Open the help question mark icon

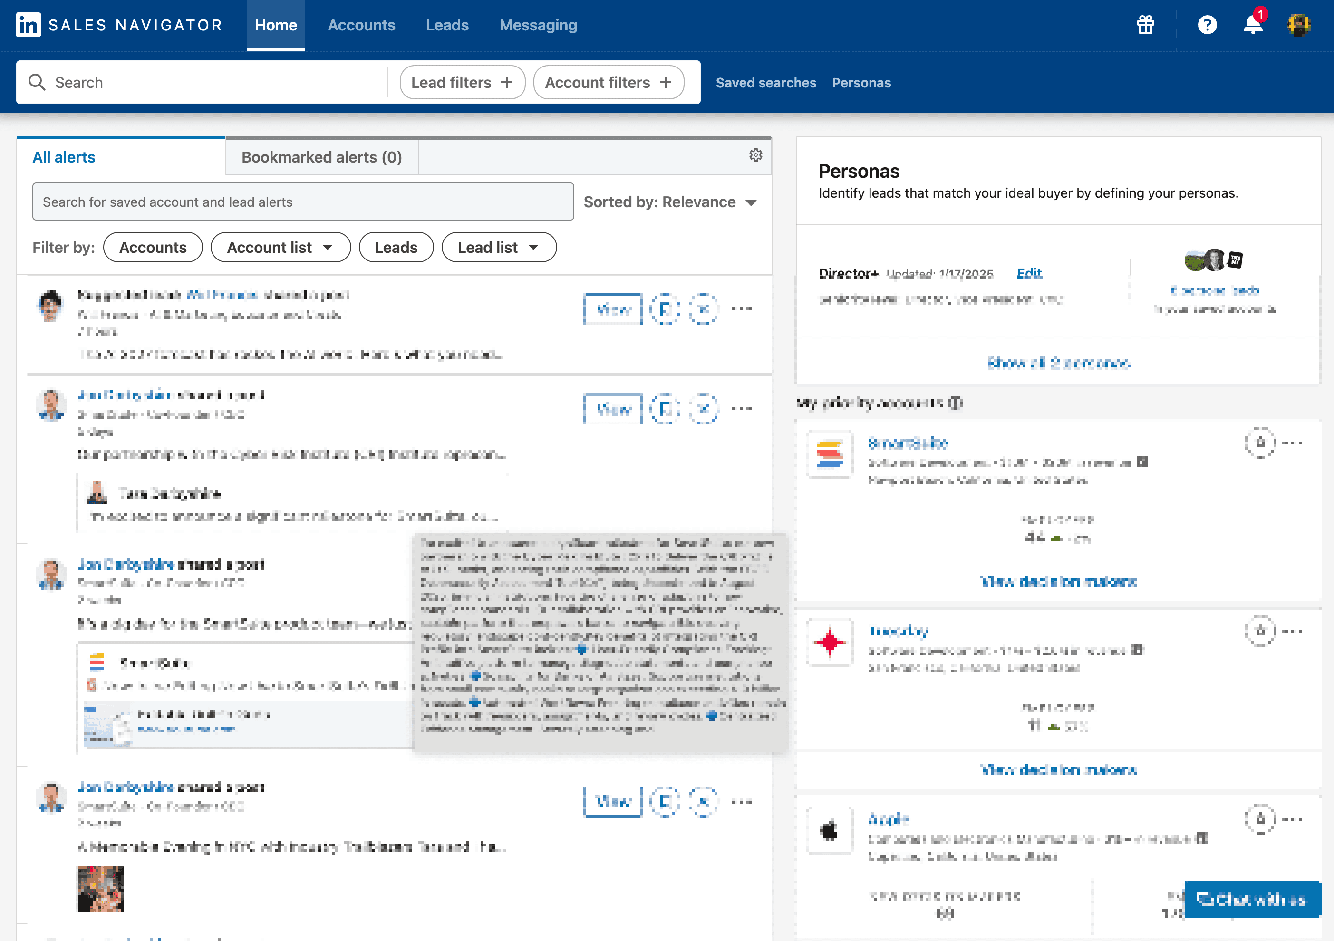coord(1207,25)
